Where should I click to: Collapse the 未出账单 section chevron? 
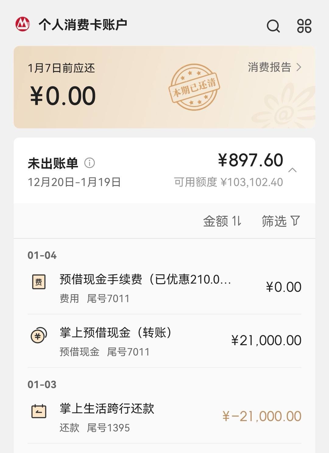292,170
